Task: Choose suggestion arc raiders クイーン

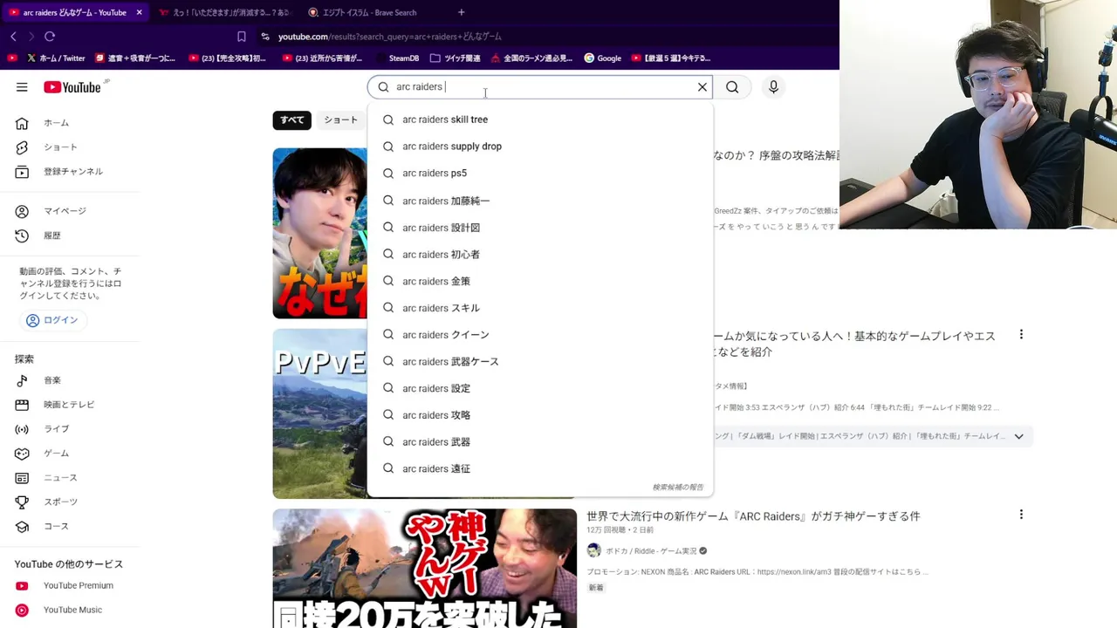Action: click(x=540, y=335)
